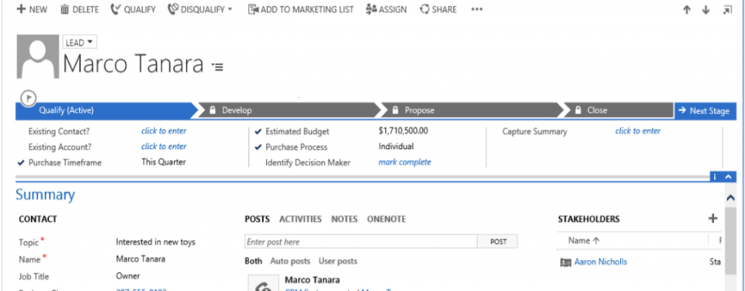745x291 pixels.
Task: Click the Name field value Marco Tanara
Action: (140, 259)
